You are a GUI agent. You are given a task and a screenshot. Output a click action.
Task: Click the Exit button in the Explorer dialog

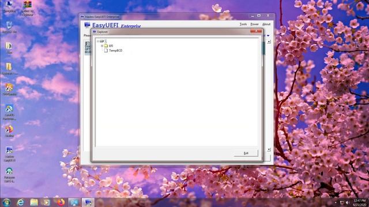246,153
